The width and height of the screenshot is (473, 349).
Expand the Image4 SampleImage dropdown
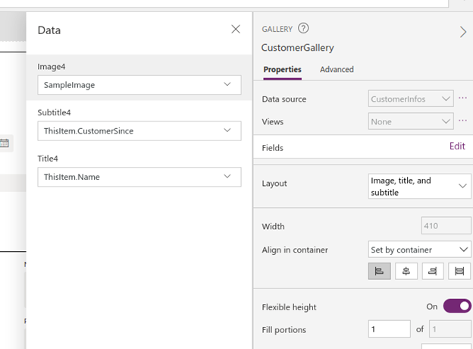(x=139, y=85)
